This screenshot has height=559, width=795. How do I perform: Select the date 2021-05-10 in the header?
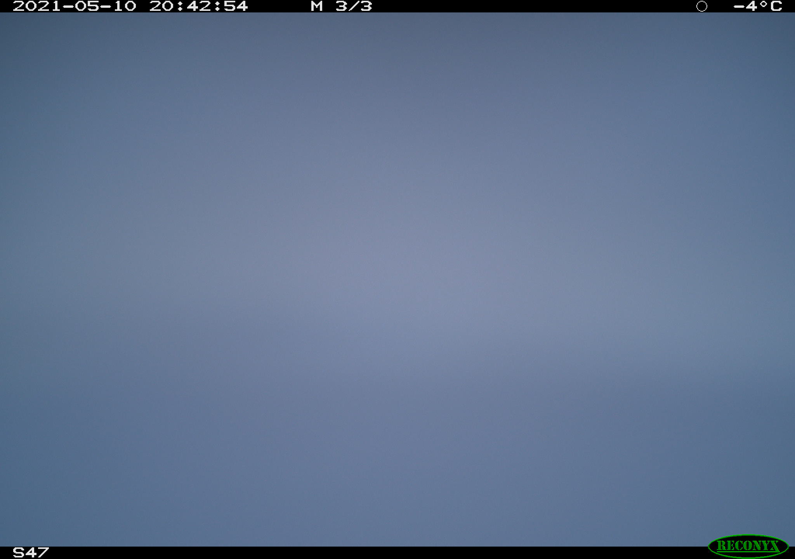(x=75, y=6)
